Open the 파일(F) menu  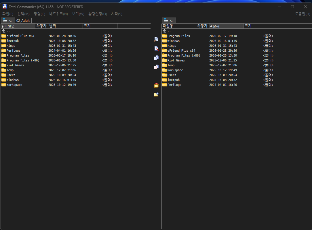click(x=8, y=14)
